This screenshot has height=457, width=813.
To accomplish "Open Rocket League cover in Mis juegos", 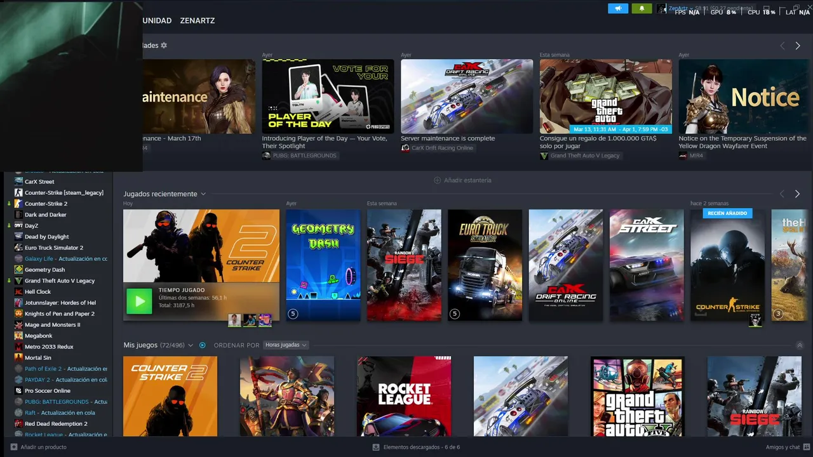I will tap(404, 396).
